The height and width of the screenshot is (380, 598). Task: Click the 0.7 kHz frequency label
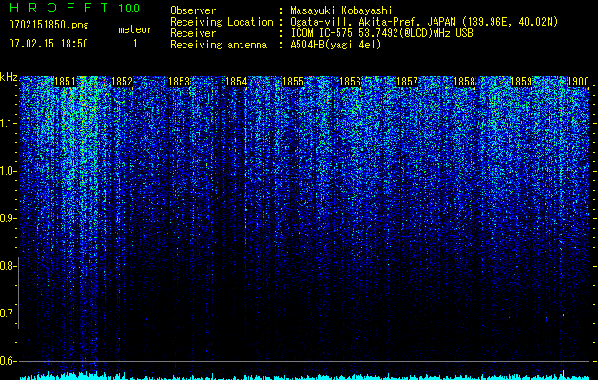tap(8, 313)
